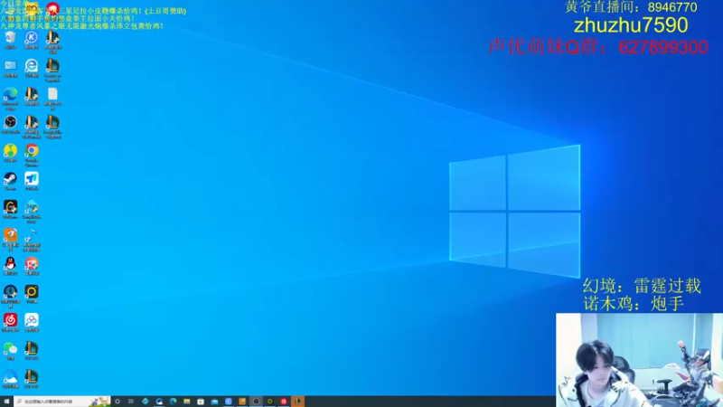Image resolution: width=723 pixels, height=407 pixels.
Task: Open NetEase Cloud Music on the taskbar
Action: tap(284, 402)
